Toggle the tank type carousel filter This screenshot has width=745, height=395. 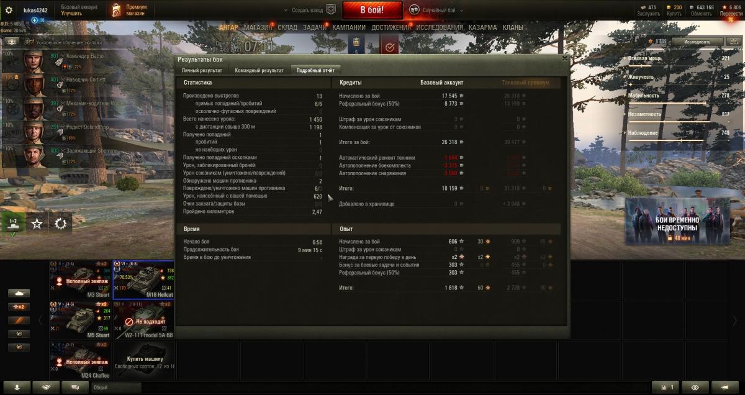click(x=19, y=293)
